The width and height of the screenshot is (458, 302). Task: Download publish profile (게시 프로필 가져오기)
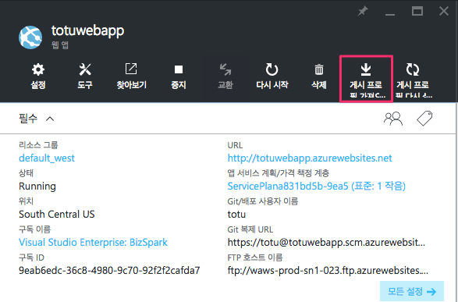366,79
